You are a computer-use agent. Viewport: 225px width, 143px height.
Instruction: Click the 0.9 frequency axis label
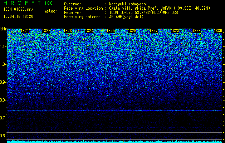coord(3,82)
